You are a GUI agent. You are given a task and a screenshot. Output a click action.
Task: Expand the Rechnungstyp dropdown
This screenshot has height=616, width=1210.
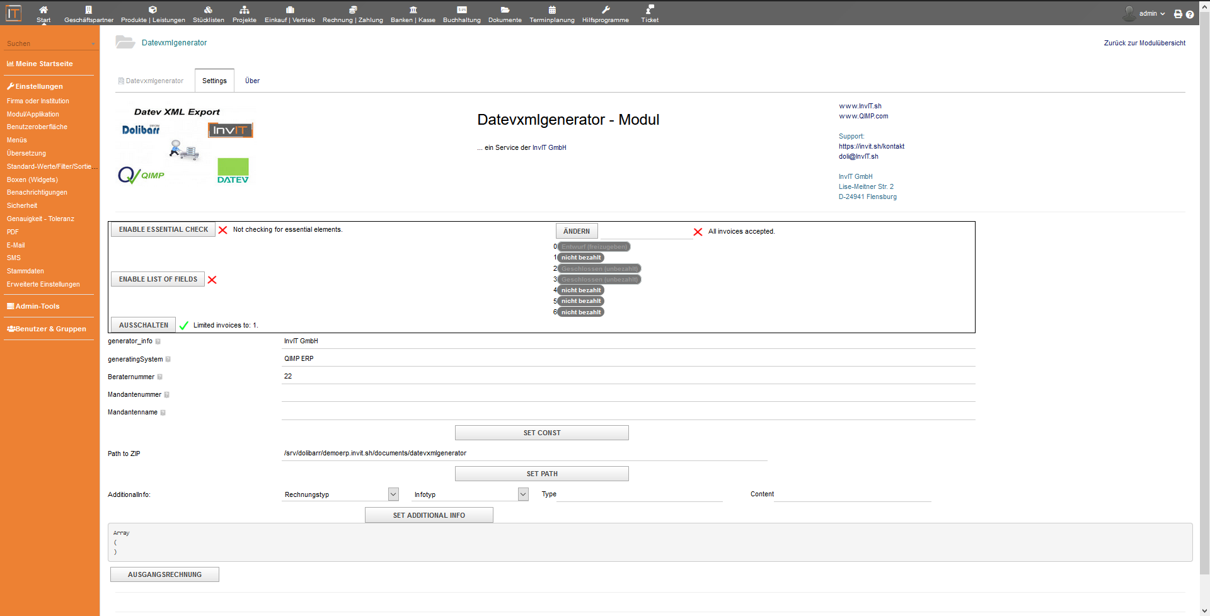[393, 494]
